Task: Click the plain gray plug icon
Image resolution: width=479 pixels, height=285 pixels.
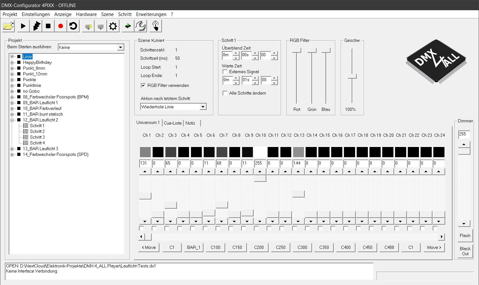Action: pyautogui.click(x=101, y=26)
